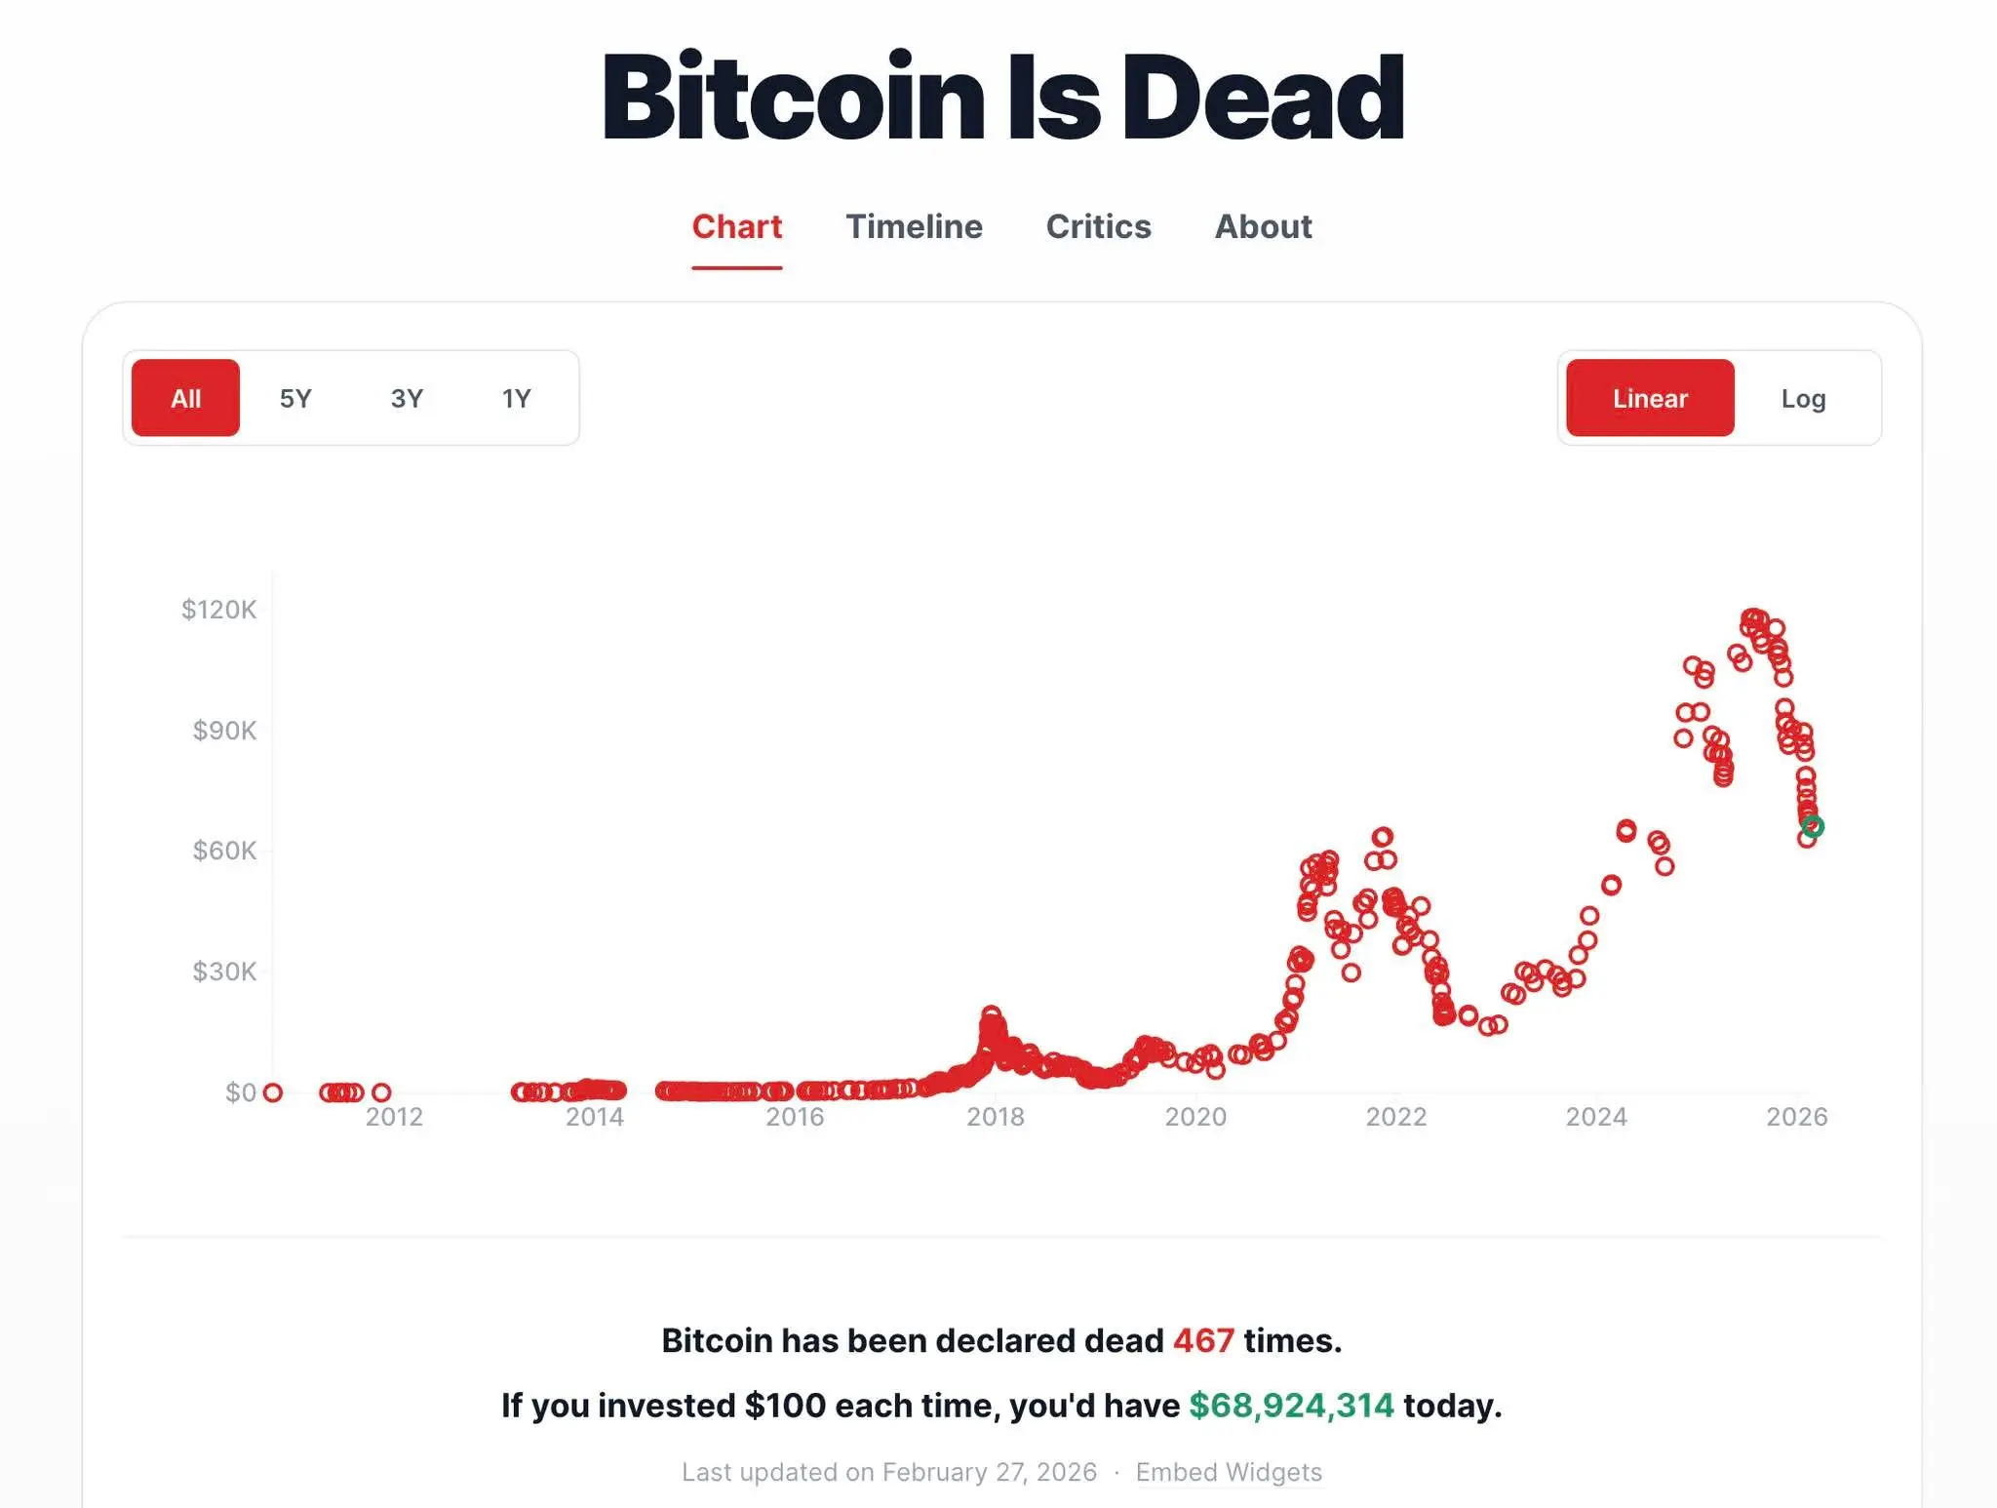Open the Critics section

[1098, 226]
